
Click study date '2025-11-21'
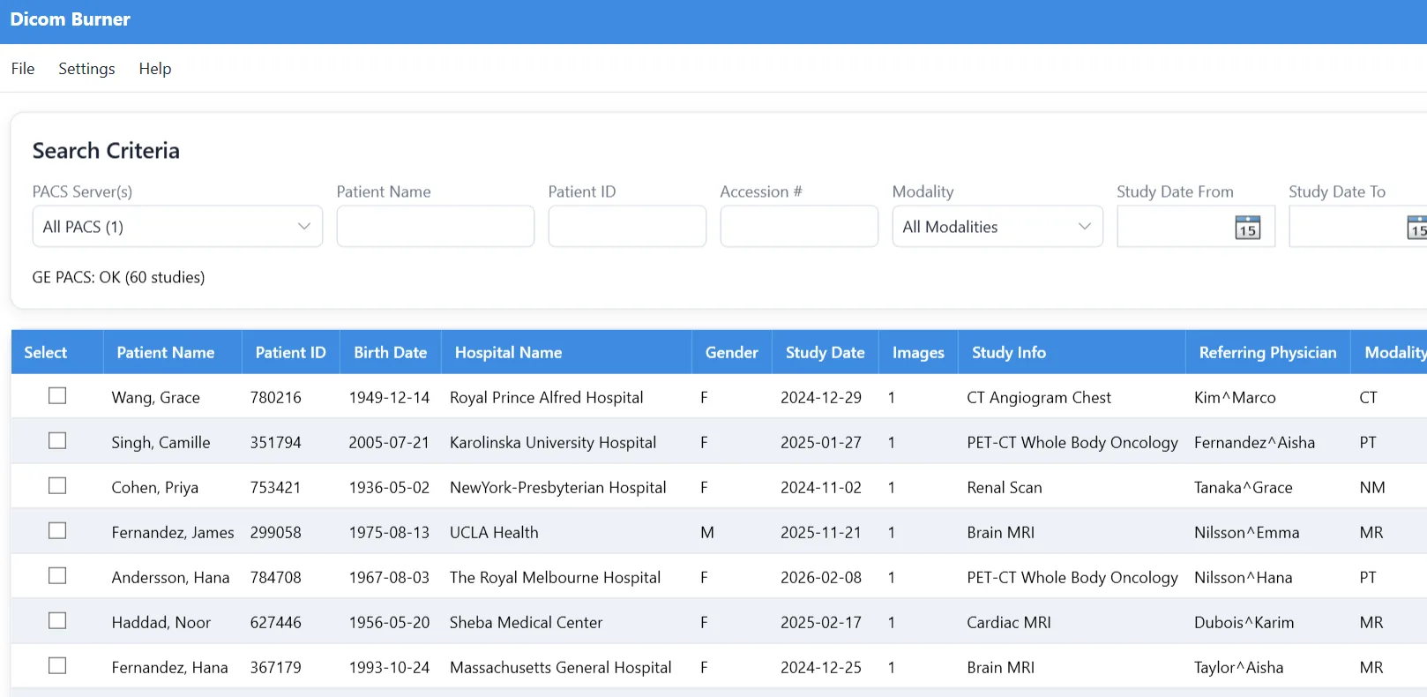(x=821, y=533)
